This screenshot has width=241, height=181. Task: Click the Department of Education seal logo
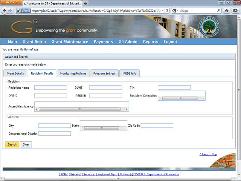(x=209, y=27)
